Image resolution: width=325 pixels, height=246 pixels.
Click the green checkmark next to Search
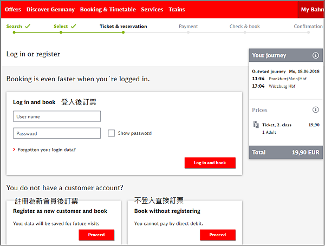tap(28, 26)
